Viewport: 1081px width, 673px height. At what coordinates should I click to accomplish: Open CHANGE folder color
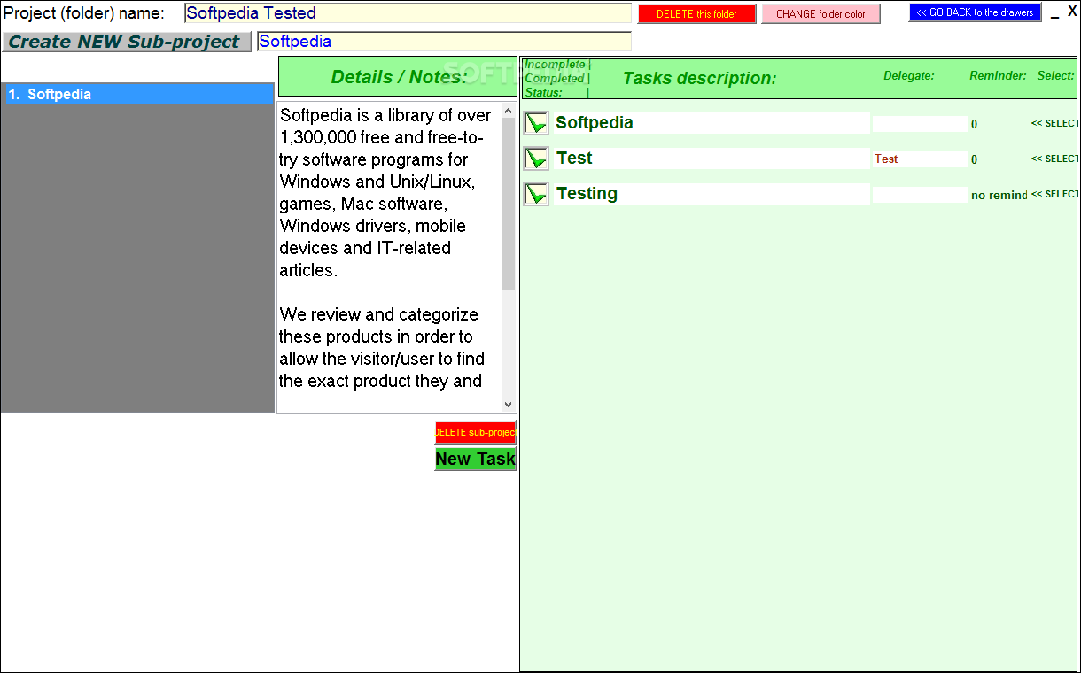820,14
